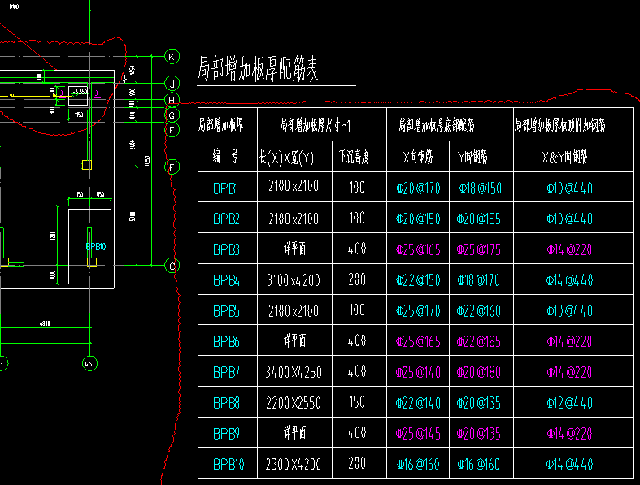
Task: Select Φ18@150 in the BPB1 row
Action: [x=480, y=188]
